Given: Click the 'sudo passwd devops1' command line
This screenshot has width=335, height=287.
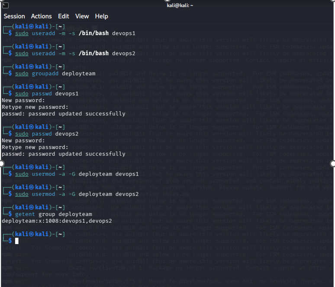Looking at the screenshot, I should tap(47, 94).
